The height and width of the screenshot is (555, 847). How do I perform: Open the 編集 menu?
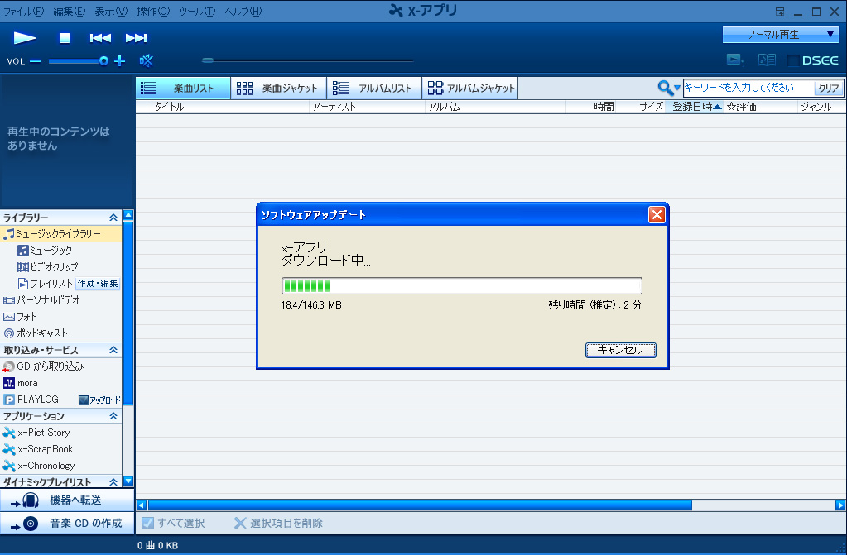pyautogui.click(x=70, y=12)
